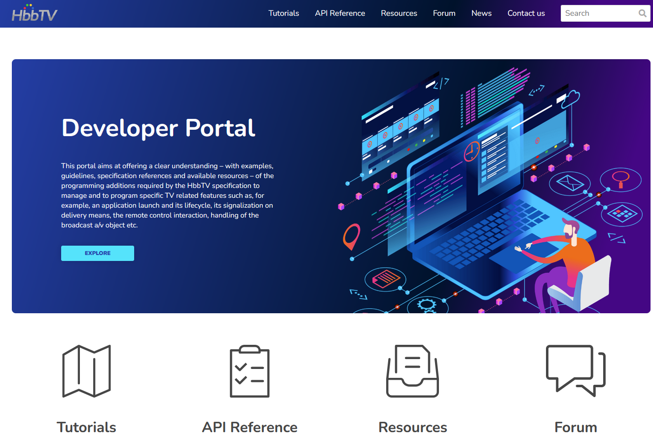Click the speech bubbles Forum icon
The image size is (653, 441).
coord(575,370)
